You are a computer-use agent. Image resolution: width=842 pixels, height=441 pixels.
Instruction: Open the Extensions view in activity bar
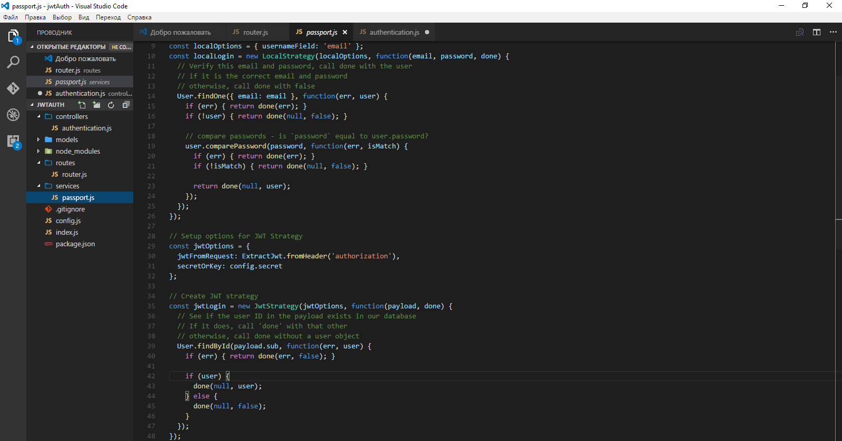[x=13, y=141]
